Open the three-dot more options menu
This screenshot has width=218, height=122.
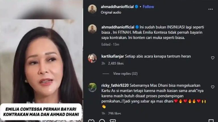[x=211, y=9]
